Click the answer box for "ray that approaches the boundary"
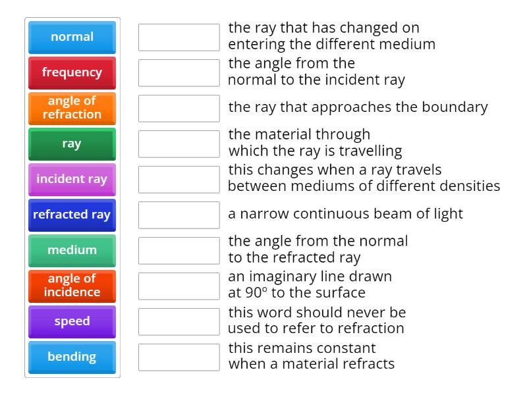 (x=179, y=108)
